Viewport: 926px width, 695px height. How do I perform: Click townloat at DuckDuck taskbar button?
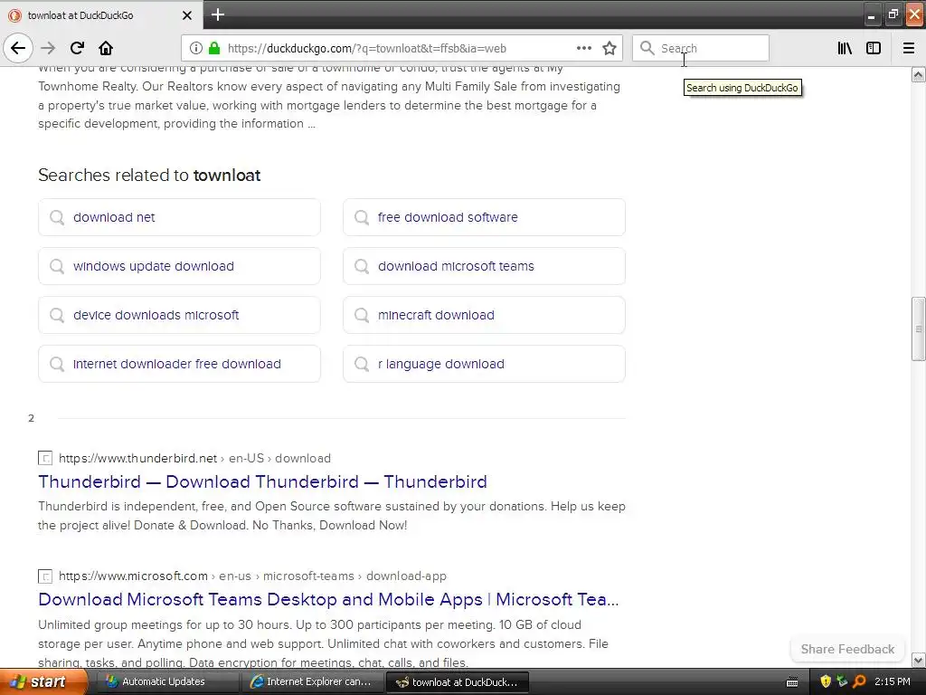457,682
